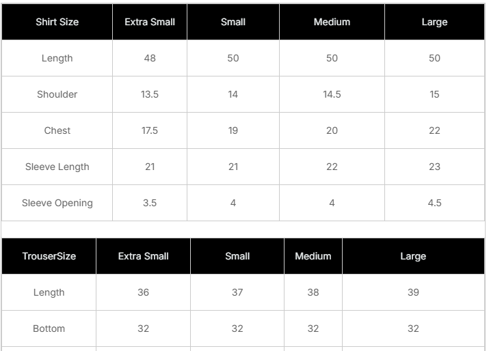Click the Sleeve Opening value 3.5 cell

150,203
